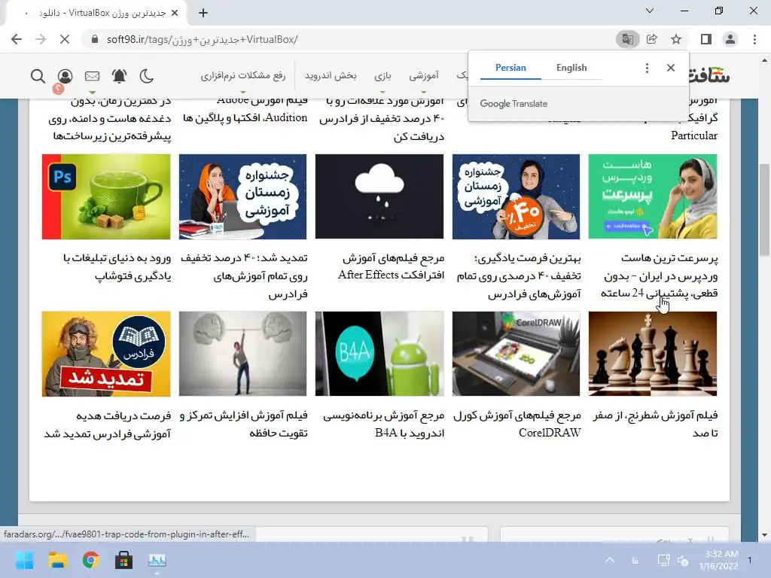Image resolution: width=771 pixels, height=578 pixels.
Task: Open link فیلم آموزش شطرنج
Action: point(656,424)
